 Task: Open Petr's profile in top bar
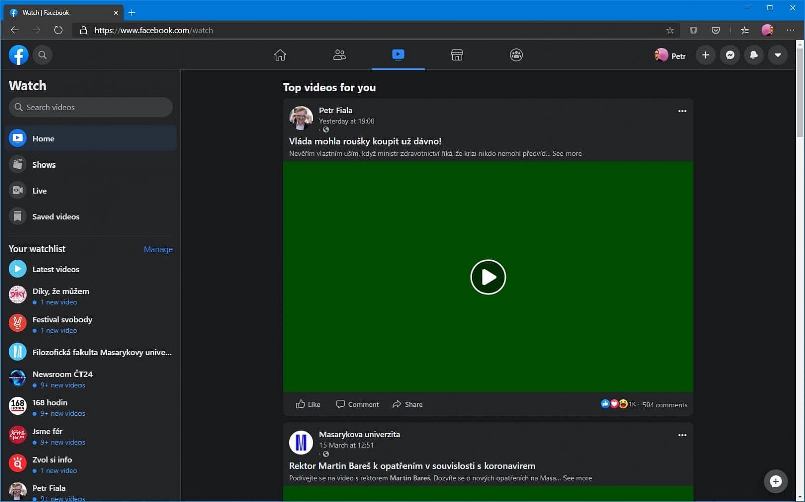point(670,55)
